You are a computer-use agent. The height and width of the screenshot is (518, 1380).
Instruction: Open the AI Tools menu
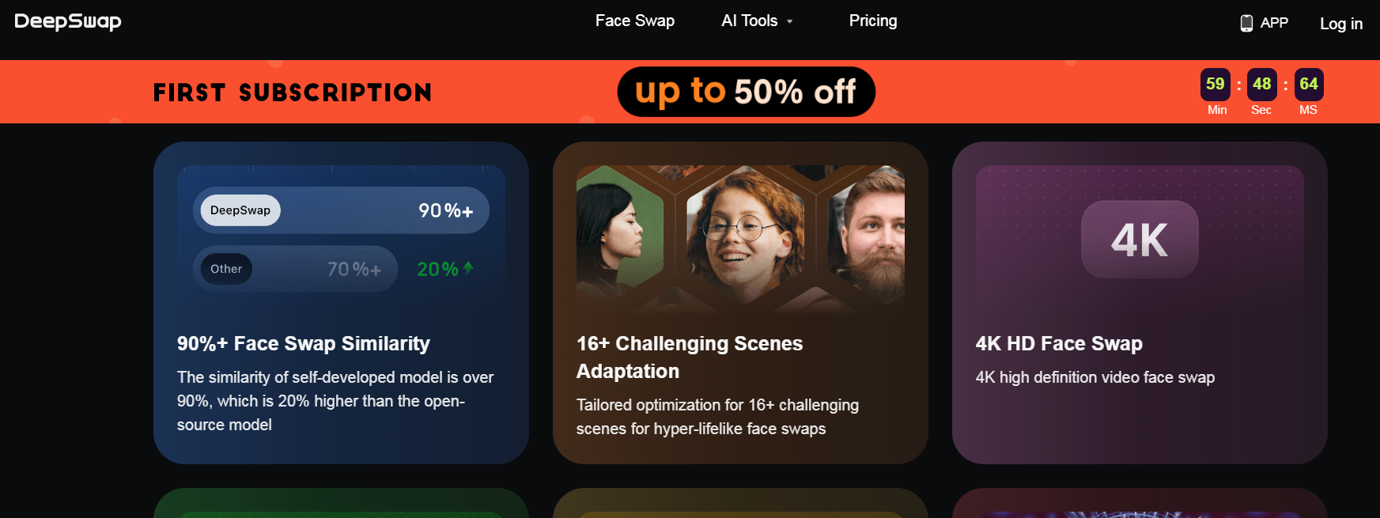pyautogui.click(x=749, y=21)
